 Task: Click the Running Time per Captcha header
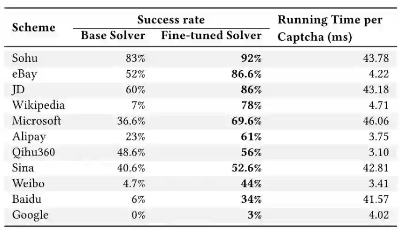click(x=330, y=28)
